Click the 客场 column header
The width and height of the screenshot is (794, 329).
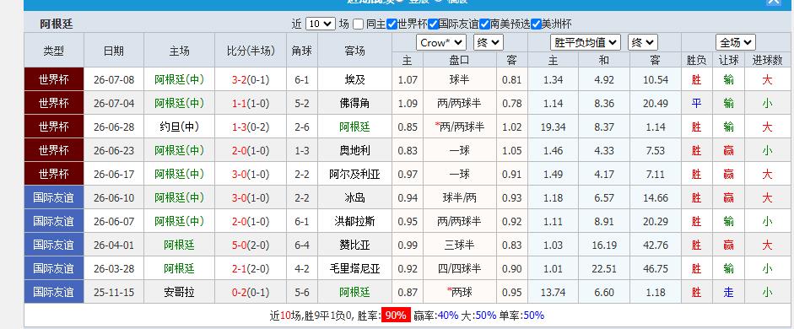tap(354, 50)
